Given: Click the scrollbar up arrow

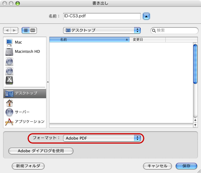Looking at the screenshot, I should click(x=195, y=120).
